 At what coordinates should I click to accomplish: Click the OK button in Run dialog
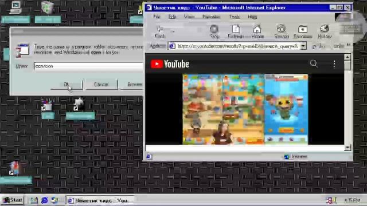click(67, 85)
